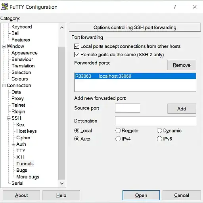Open the Features category
The width and height of the screenshot is (203, 203).
[x=21, y=40]
